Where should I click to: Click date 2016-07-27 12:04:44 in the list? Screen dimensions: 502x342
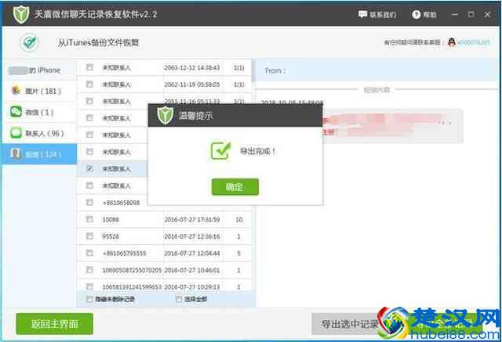coord(192,254)
